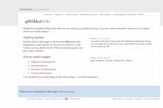Open the release notes link
163x108 pixels.
pyautogui.click(x=133, y=28)
